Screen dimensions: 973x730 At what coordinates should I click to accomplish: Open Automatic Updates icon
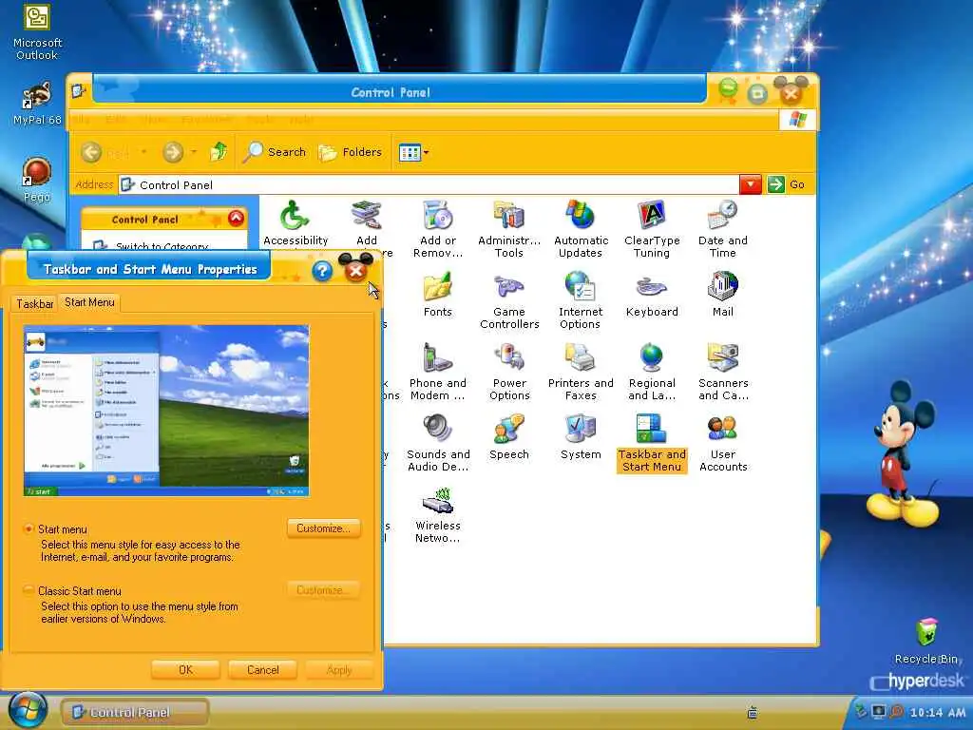pyautogui.click(x=581, y=228)
